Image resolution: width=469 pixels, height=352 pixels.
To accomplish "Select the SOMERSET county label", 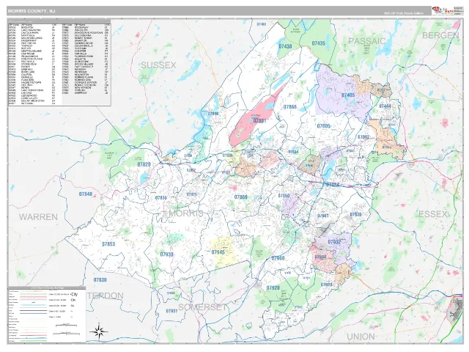I will 203,307.
